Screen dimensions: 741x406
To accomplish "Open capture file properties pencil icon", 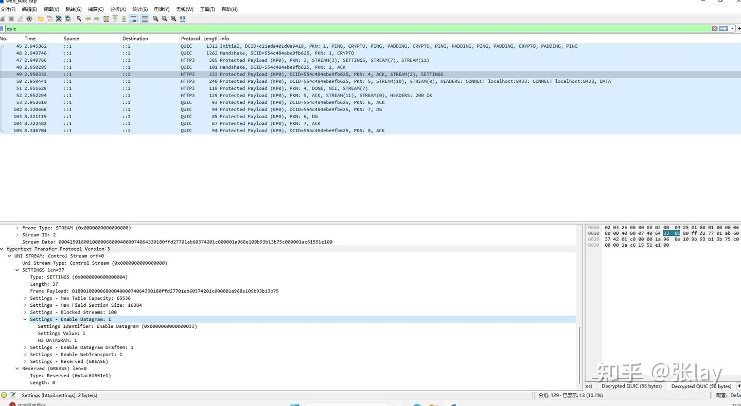I will 13,395.
